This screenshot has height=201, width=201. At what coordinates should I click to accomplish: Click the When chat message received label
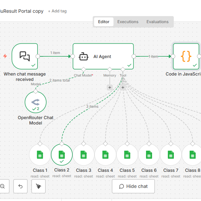pos(24,77)
